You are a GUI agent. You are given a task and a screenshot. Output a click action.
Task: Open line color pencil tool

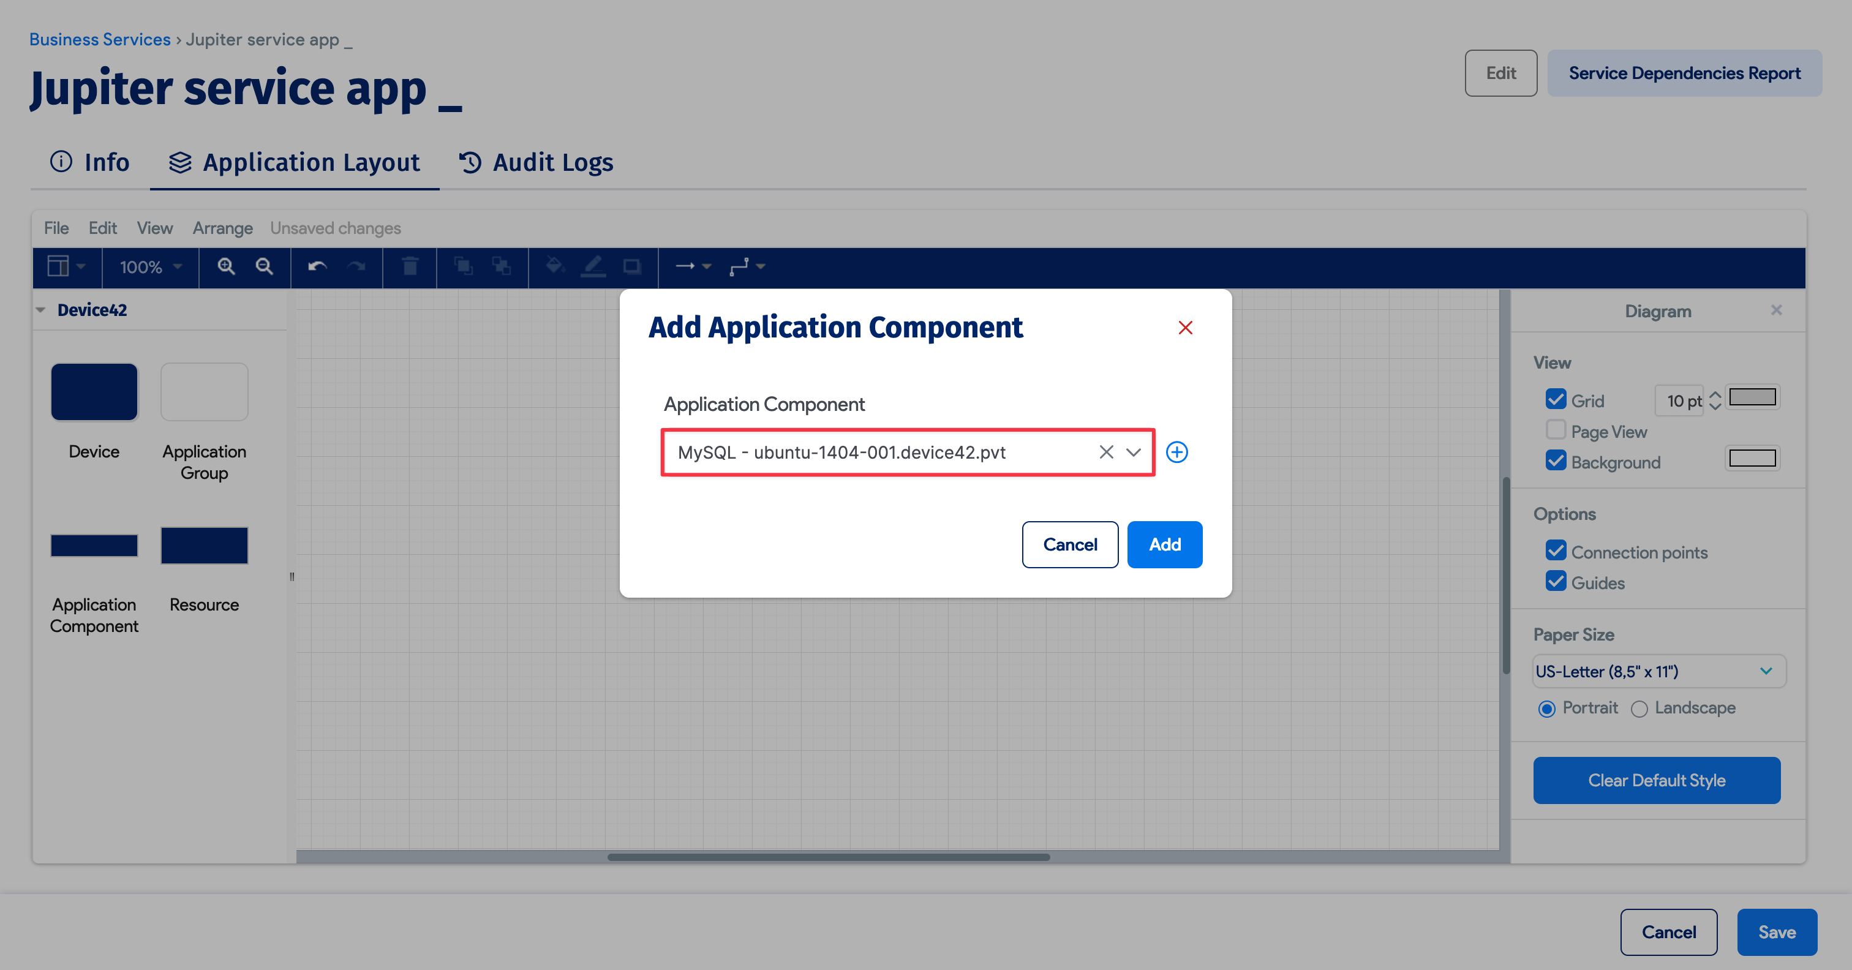coord(593,267)
